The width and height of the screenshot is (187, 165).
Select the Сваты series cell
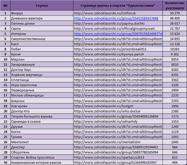click(x=42, y=28)
